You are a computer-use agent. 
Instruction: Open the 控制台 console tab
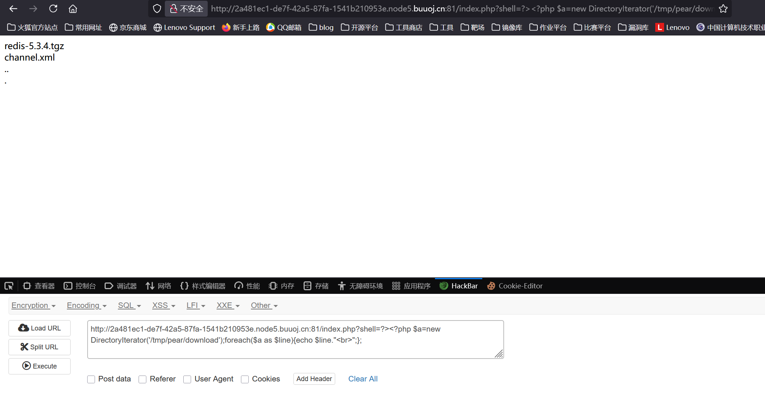[x=79, y=286]
